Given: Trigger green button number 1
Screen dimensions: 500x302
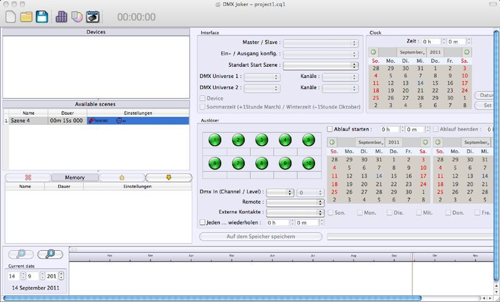Looking at the screenshot, I should [215, 140].
